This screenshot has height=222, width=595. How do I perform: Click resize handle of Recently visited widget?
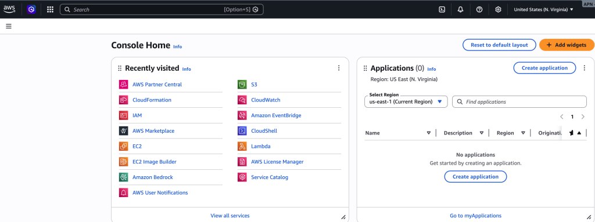(x=343, y=217)
